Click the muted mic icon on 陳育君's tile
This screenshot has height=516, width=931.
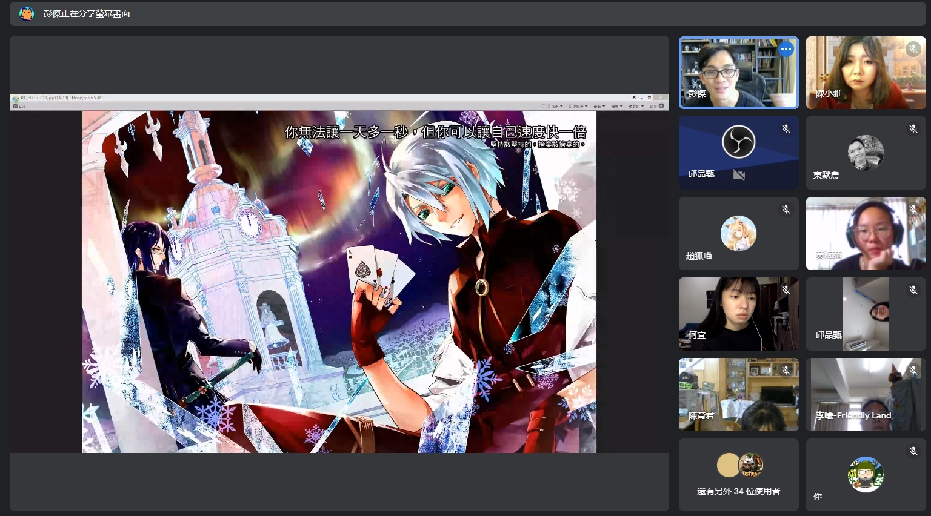(x=786, y=371)
